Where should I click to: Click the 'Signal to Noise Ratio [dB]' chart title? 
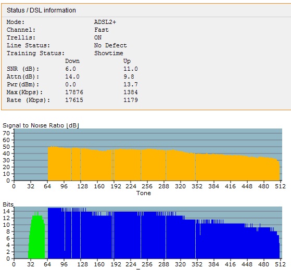(x=41, y=125)
